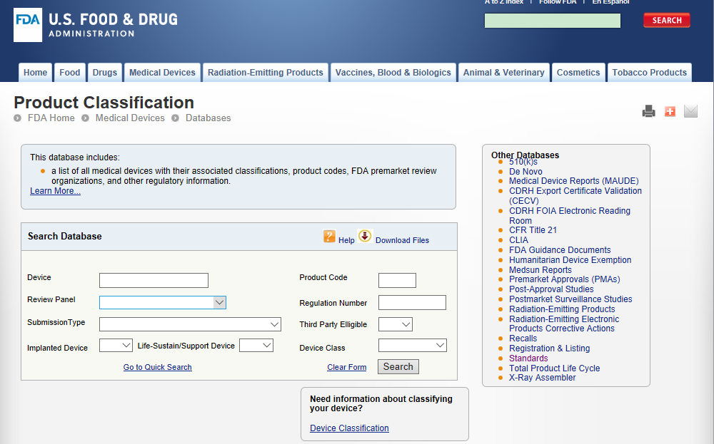The width and height of the screenshot is (714, 444).
Task: Go to the Tobacco Products tab
Action: (x=649, y=73)
